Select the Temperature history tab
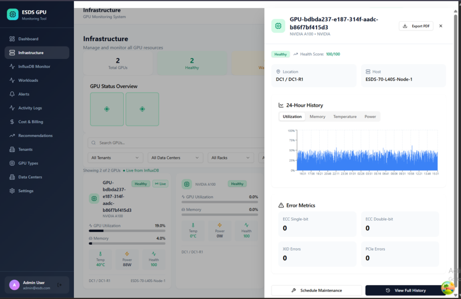The height and width of the screenshot is (299, 461). (x=345, y=117)
